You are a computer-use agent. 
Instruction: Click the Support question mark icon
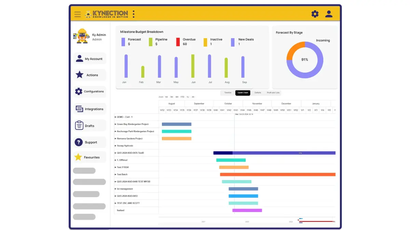click(x=79, y=142)
